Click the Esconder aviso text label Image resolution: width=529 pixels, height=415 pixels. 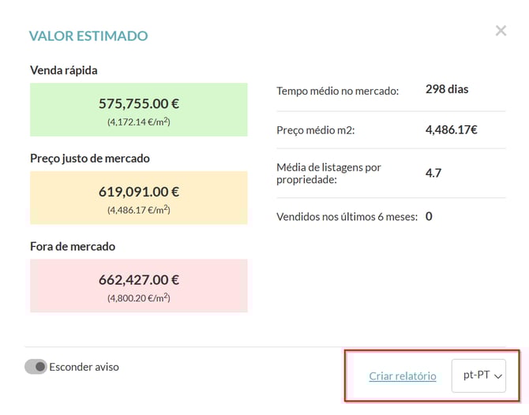(x=84, y=367)
